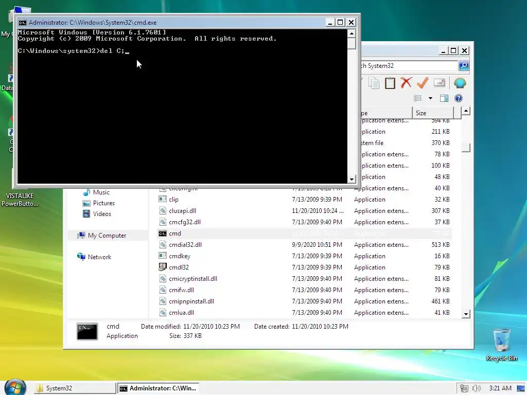The width and height of the screenshot is (527, 395).
Task: Click the cmd window scroll up arrow
Action: 352,33
